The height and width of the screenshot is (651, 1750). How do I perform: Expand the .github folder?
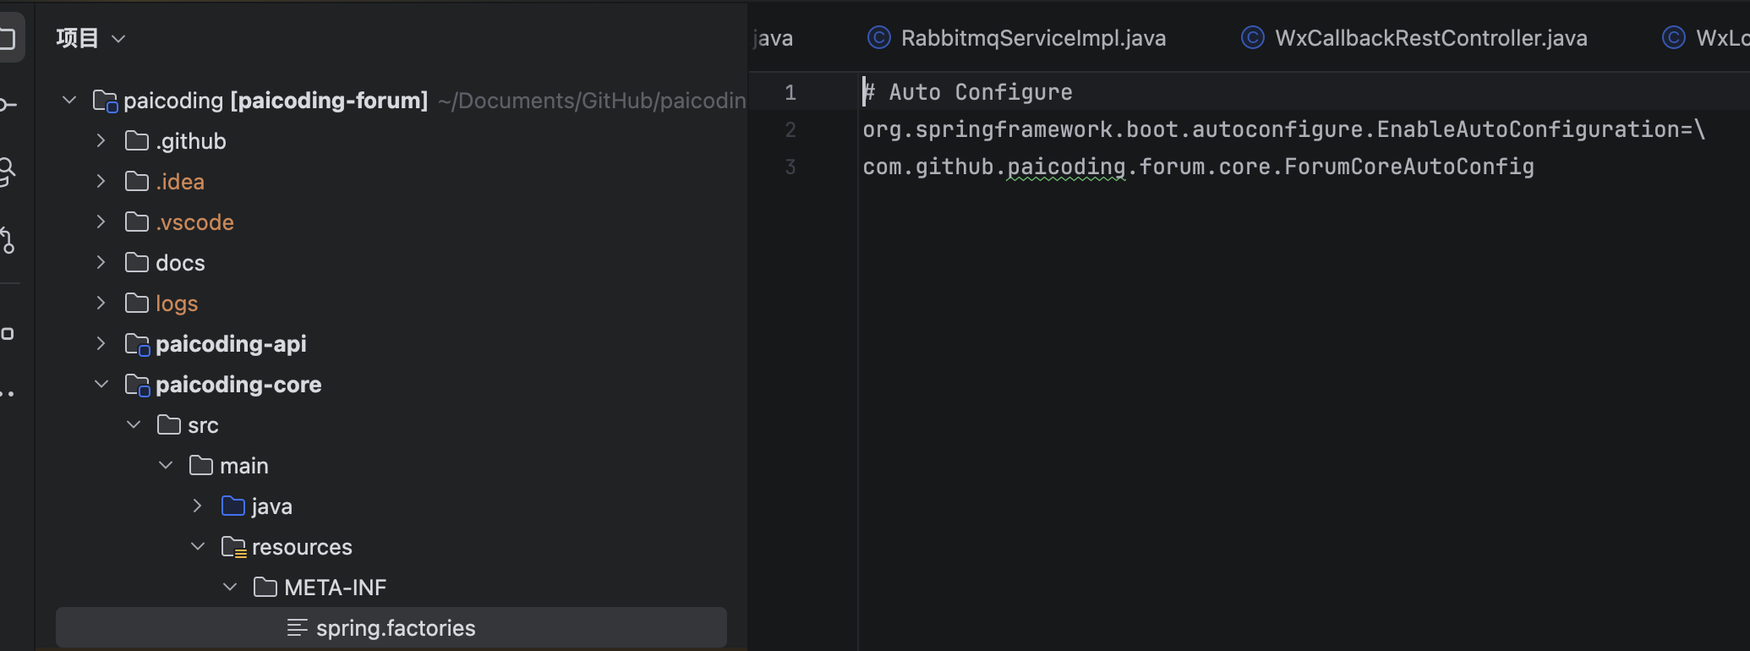101,140
